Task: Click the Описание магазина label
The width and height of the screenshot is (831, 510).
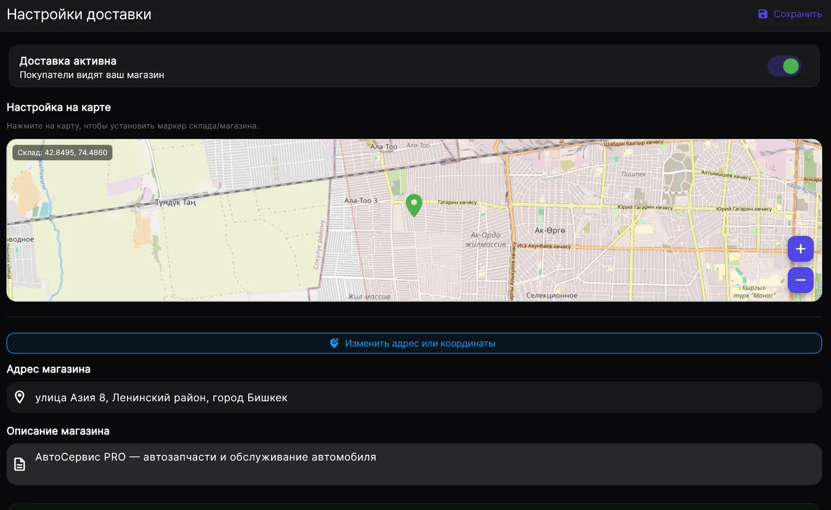Action: click(x=58, y=431)
